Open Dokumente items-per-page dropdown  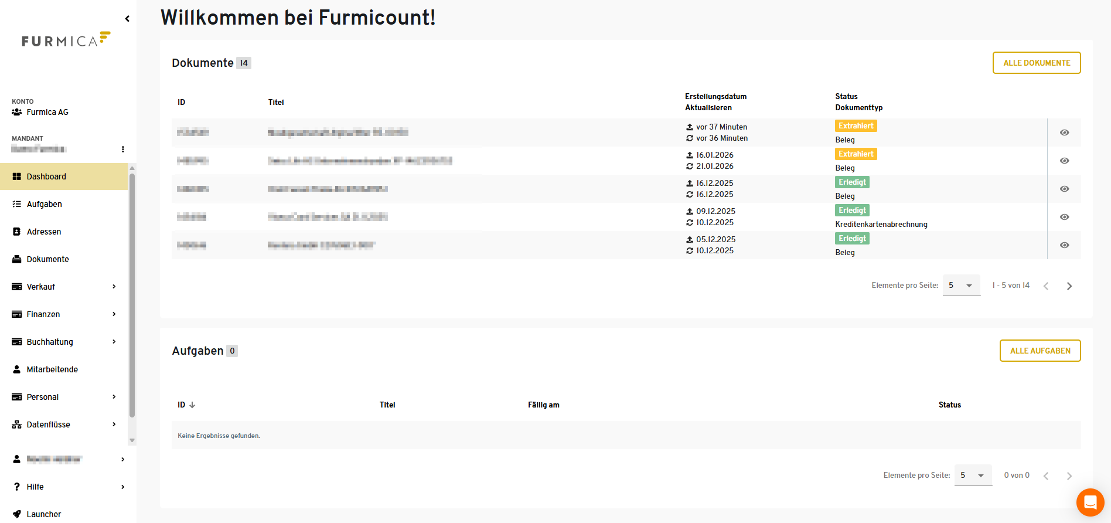pyautogui.click(x=961, y=286)
